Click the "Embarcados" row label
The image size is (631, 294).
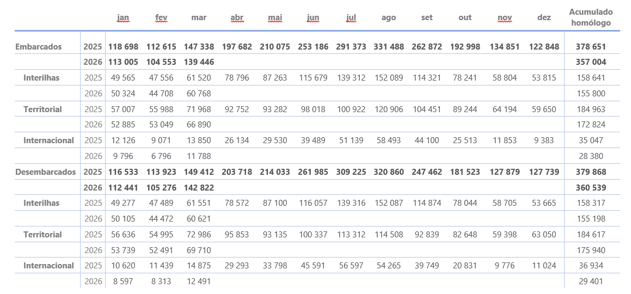point(39,47)
